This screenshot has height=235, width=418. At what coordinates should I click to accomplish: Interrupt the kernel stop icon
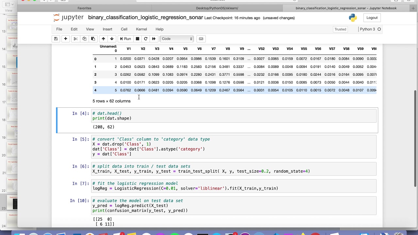click(x=137, y=39)
